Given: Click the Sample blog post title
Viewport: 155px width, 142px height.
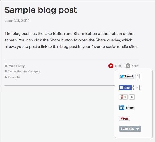Looking at the screenshot, I should click(41, 10).
